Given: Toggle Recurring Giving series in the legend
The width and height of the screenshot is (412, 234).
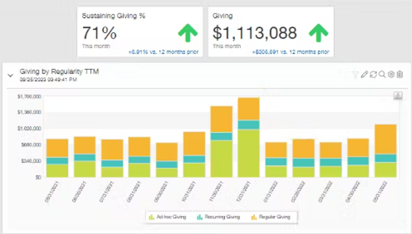Looking at the screenshot, I should click(218, 217).
